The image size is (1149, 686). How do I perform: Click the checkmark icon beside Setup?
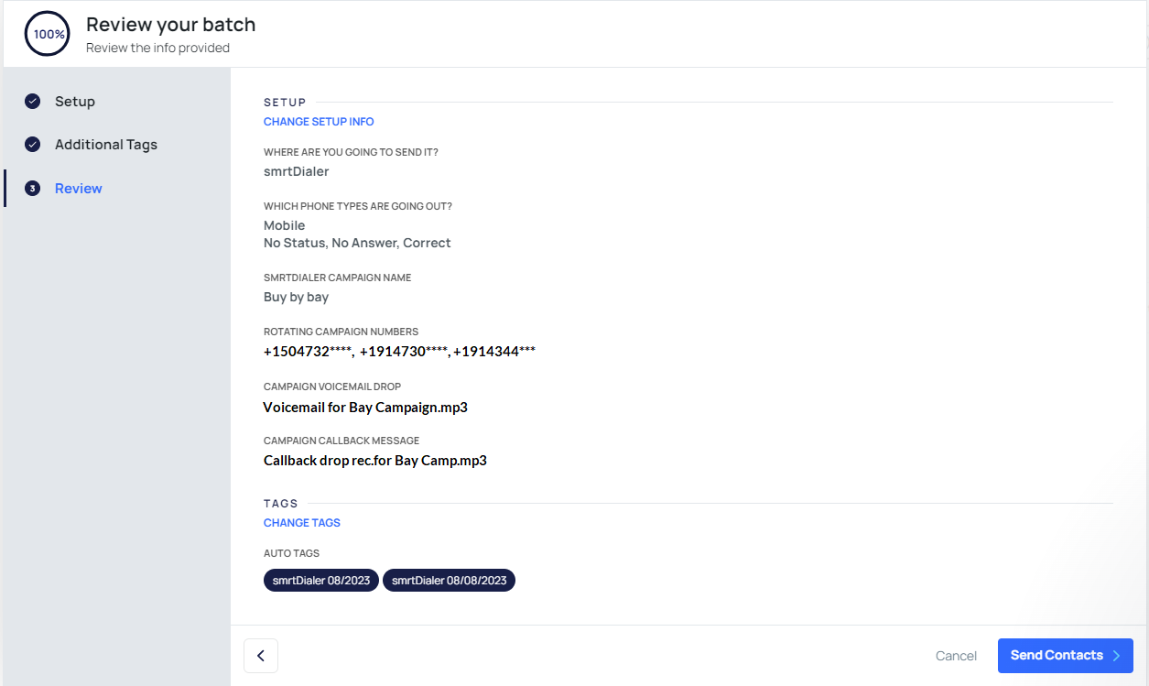click(x=32, y=102)
